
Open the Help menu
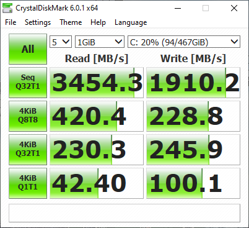click(x=98, y=22)
